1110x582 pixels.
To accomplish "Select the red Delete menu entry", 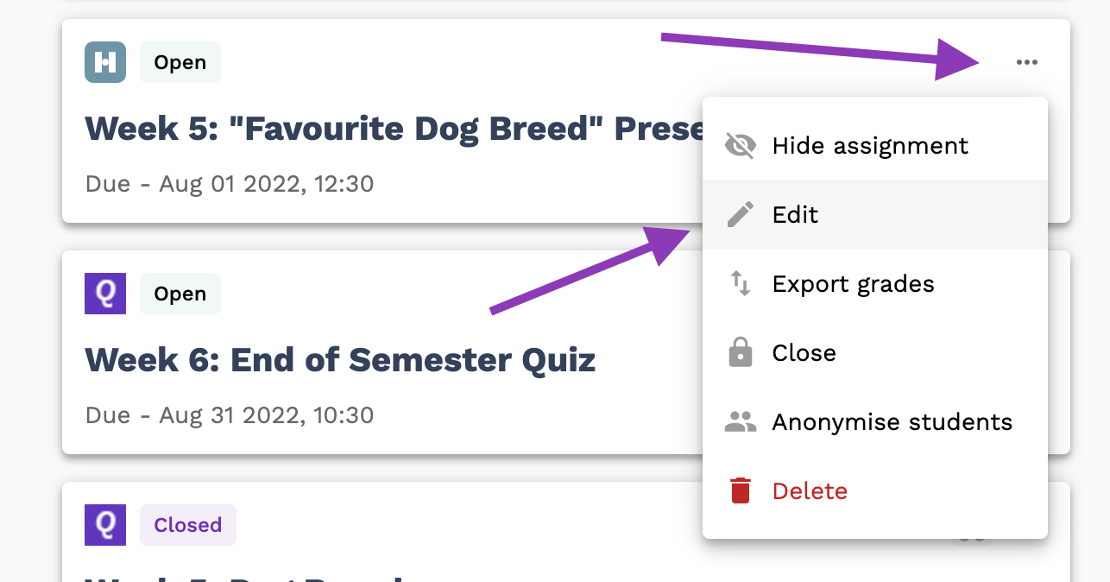I will 875,490.
